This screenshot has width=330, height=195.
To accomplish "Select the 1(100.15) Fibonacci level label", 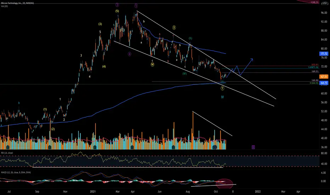I will pyautogui.click(x=314, y=2).
